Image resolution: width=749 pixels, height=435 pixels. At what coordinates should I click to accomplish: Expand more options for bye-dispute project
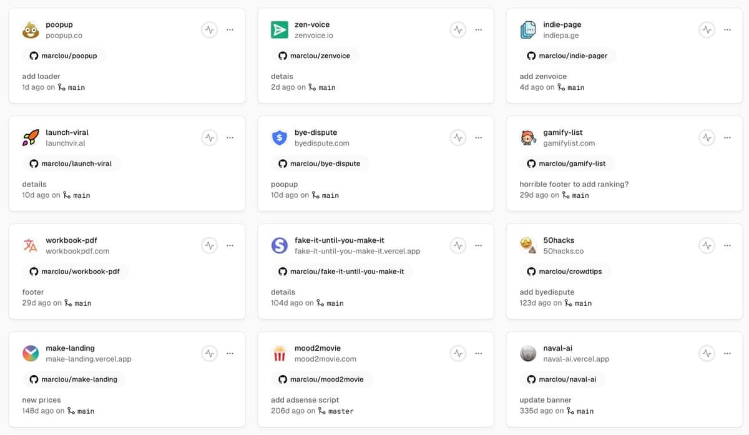coord(478,137)
